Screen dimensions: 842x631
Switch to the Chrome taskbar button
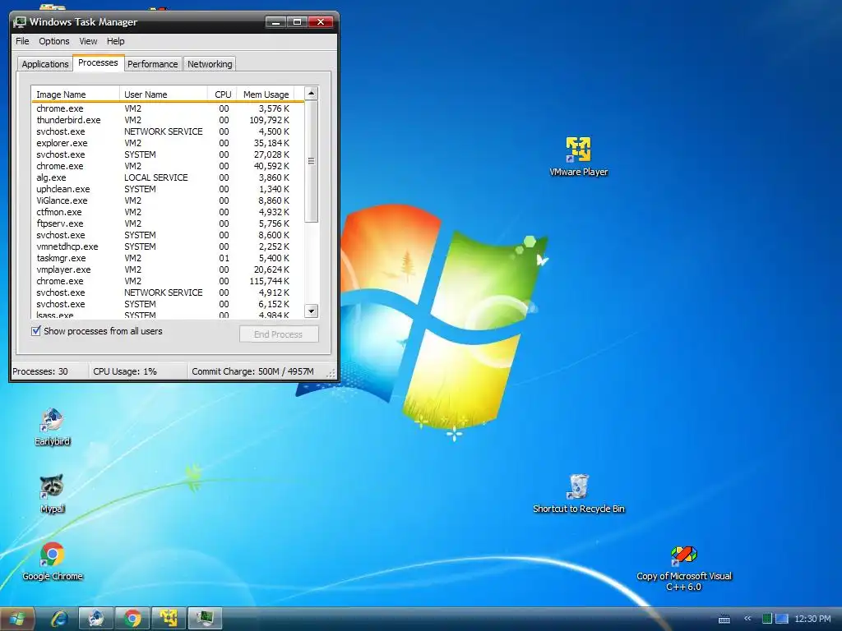click(x=132, y=619)
